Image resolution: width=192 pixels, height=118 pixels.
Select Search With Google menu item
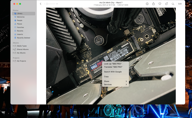(113, 72)
